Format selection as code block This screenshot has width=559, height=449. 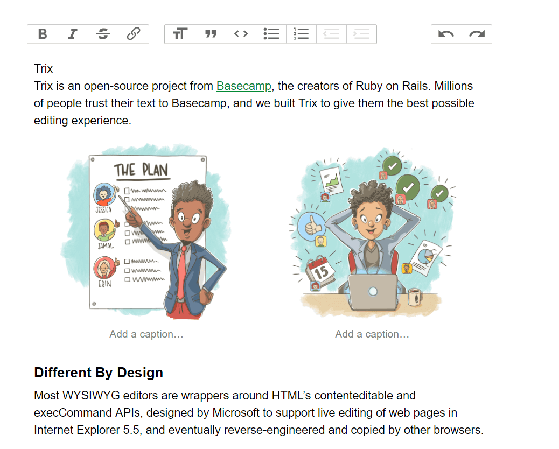[241, 34]
